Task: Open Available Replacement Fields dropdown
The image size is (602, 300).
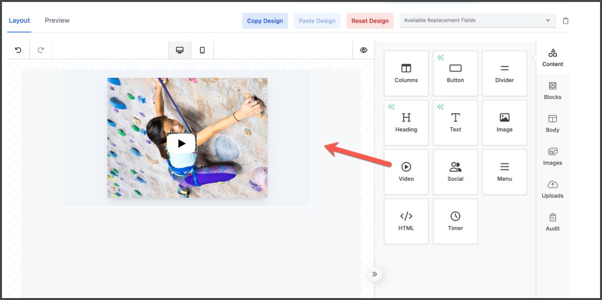Action: (x=477, y=21)
